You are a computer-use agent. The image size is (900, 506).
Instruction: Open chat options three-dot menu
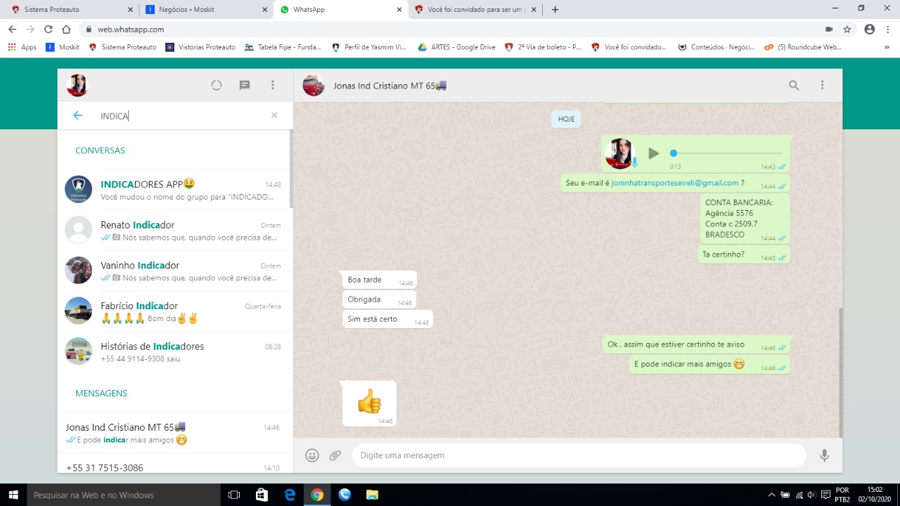tap(822, 85)
